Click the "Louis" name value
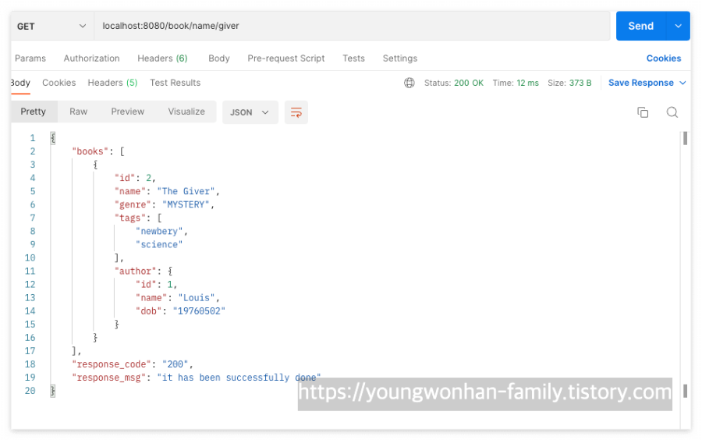Image resolution: width=702 pixels, height=440 pixels. tap(197, 298)
